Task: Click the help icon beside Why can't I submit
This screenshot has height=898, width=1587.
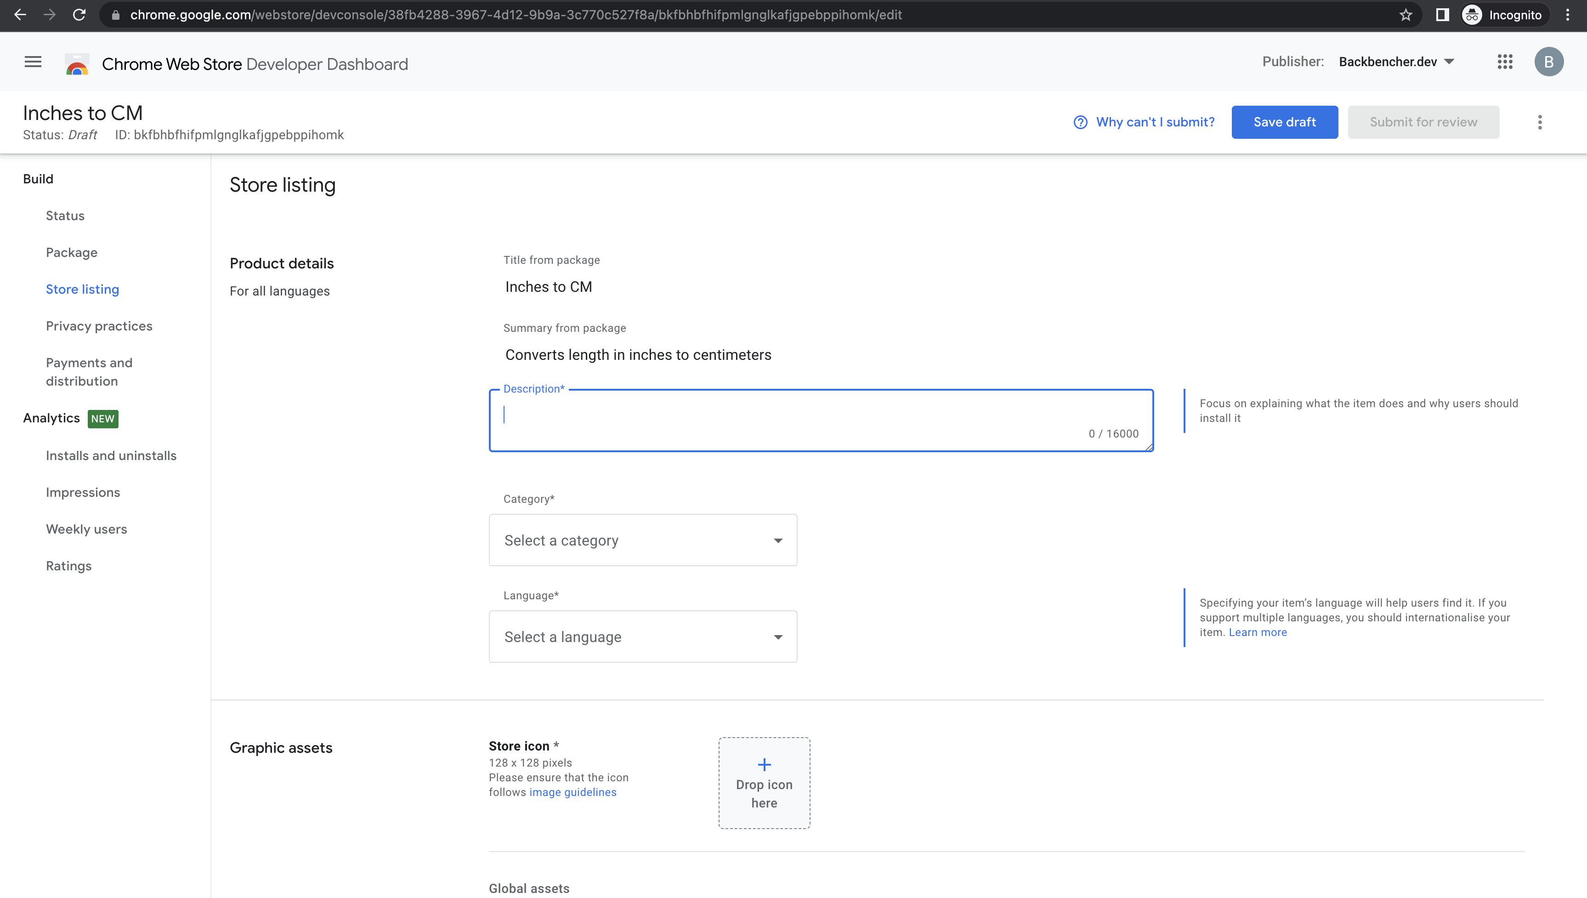Action: click(1080, 122)
